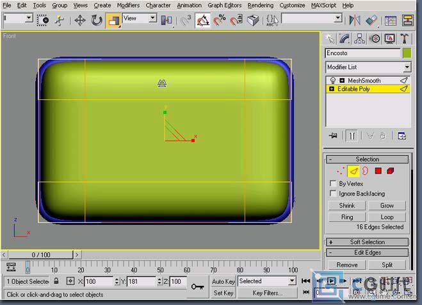The image size is (422, 305).
Task: Toggle the Selection Lock padlock icon
Action: [56, 281]
